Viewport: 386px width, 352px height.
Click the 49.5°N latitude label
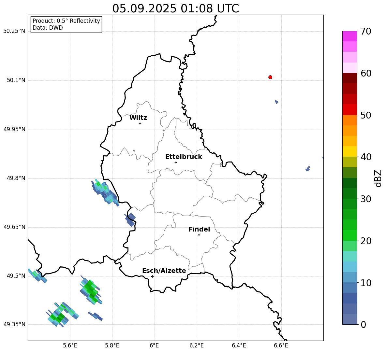point(16,276)
